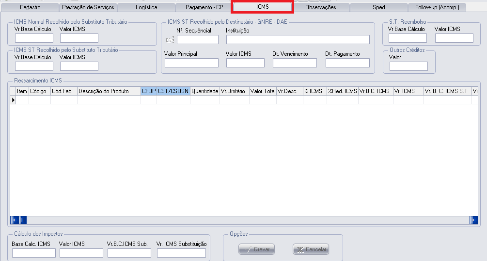Click the Outros Créditos Valor field
The width and height of the screenshot is (487, 261).
pos(408,66)
